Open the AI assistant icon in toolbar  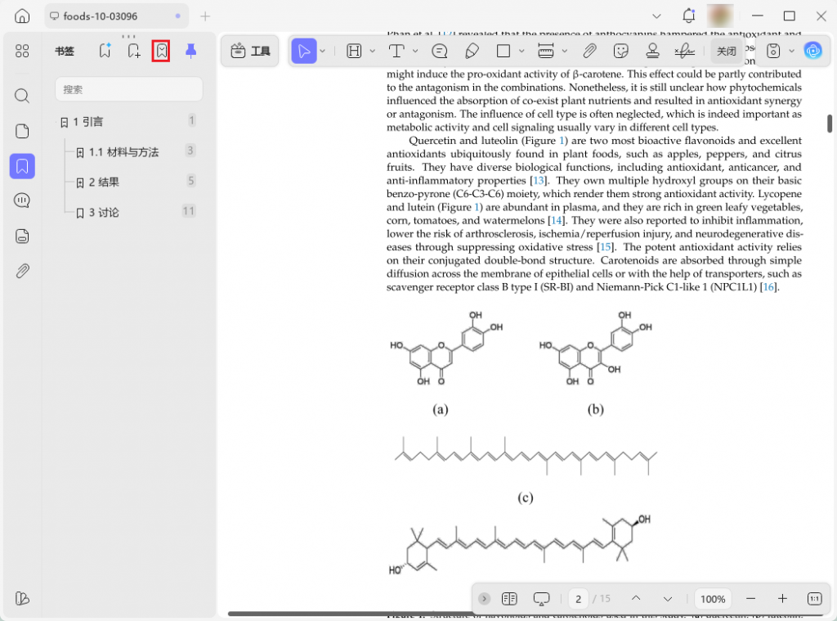click(812, 52)
